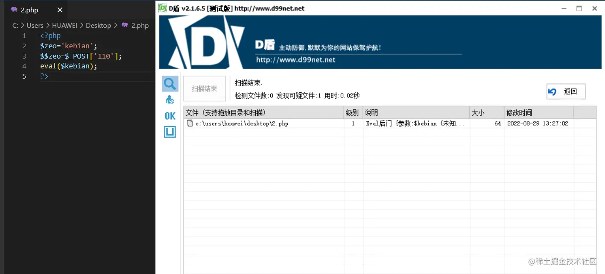Click the return arrow icon on 返回 button
The height and width of the screenshot is (274, 605).
[552, 91]
